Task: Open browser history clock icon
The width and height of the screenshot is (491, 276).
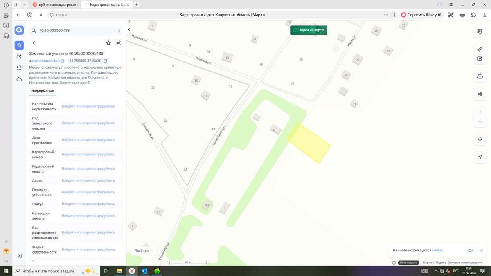Action: coord(6,4)
